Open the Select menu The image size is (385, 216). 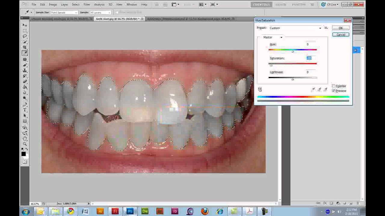click(x=75, y=4)
